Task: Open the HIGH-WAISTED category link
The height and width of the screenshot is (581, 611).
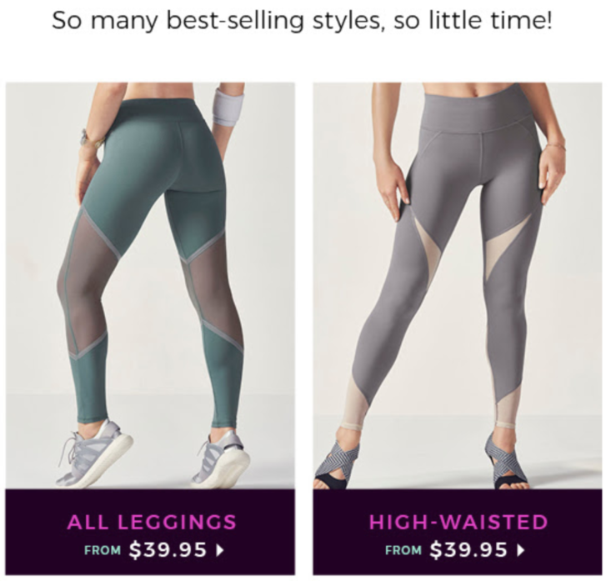Action: click(458, 522)
